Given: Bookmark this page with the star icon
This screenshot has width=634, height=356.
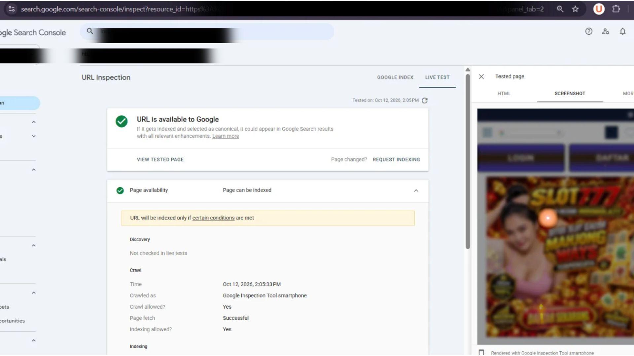Looking at the screenshot, I should [x=575, y=9].
